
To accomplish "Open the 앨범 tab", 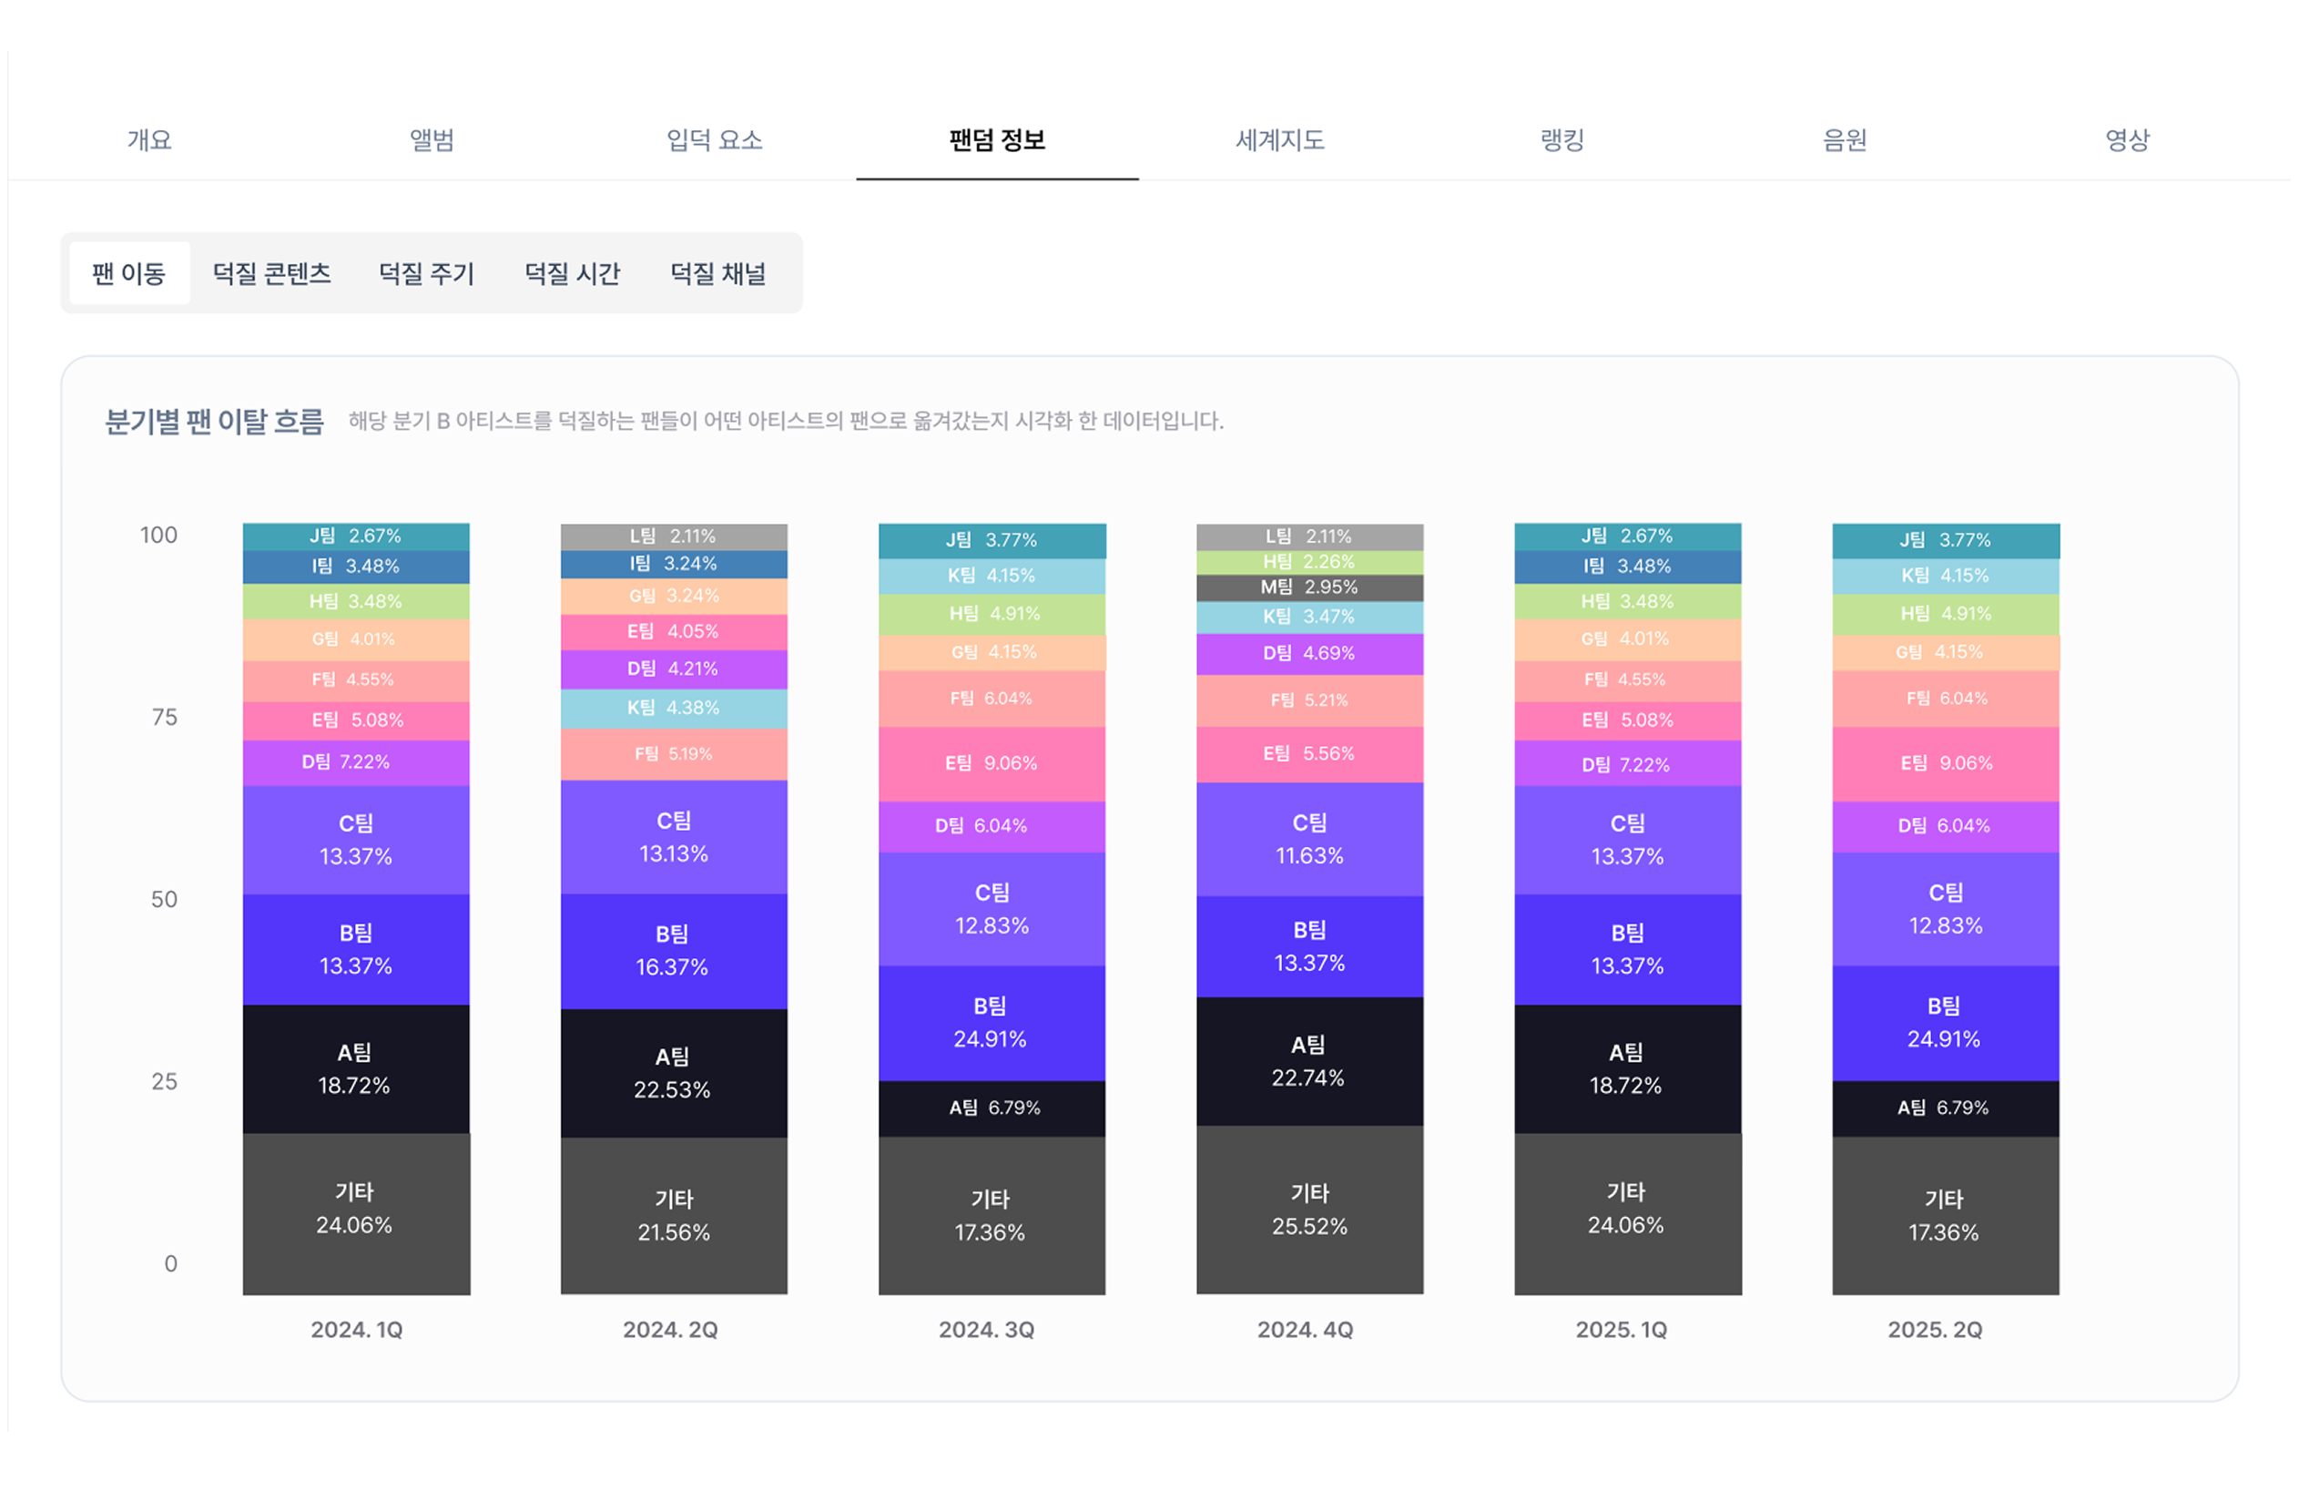I will tap(432, 140).
